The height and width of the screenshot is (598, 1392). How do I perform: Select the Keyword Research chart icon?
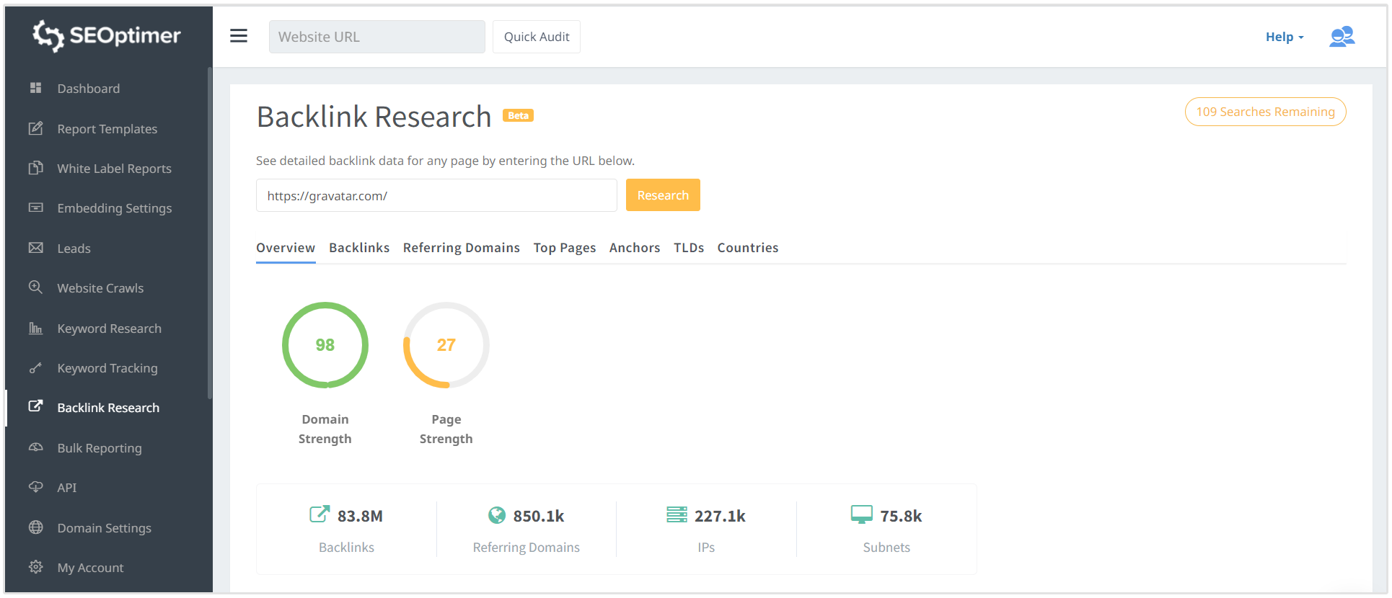pos(35,328)
